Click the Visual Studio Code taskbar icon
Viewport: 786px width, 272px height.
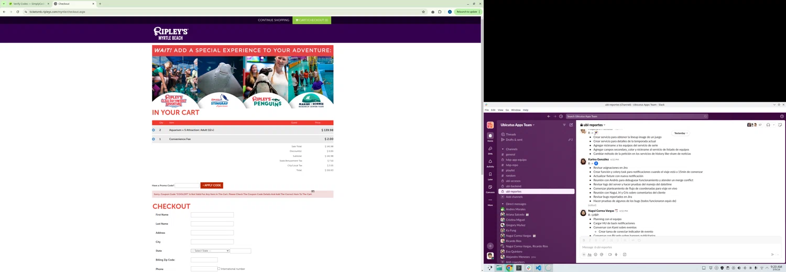538,268
